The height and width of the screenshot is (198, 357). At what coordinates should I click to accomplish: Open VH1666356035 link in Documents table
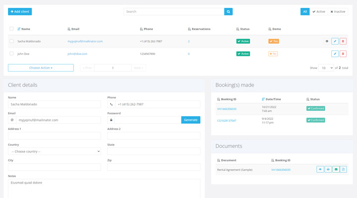tap(281, 170)
